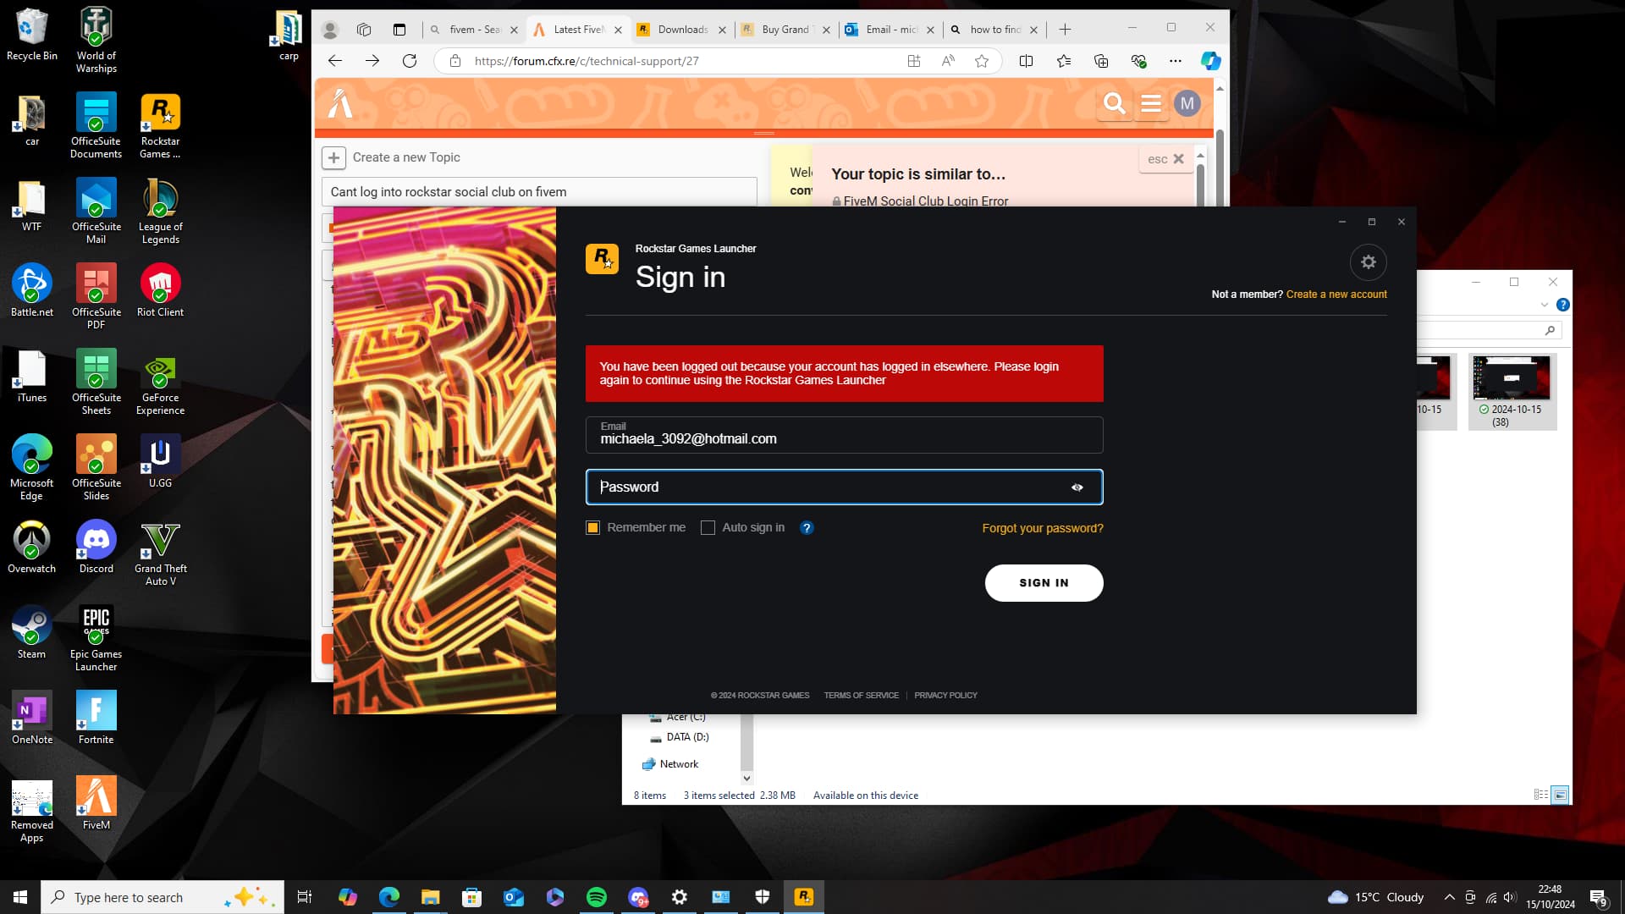The height and width of the screenshot is (914, 1625).
Task: Click Create a new account link
Action: (1336, 295)
